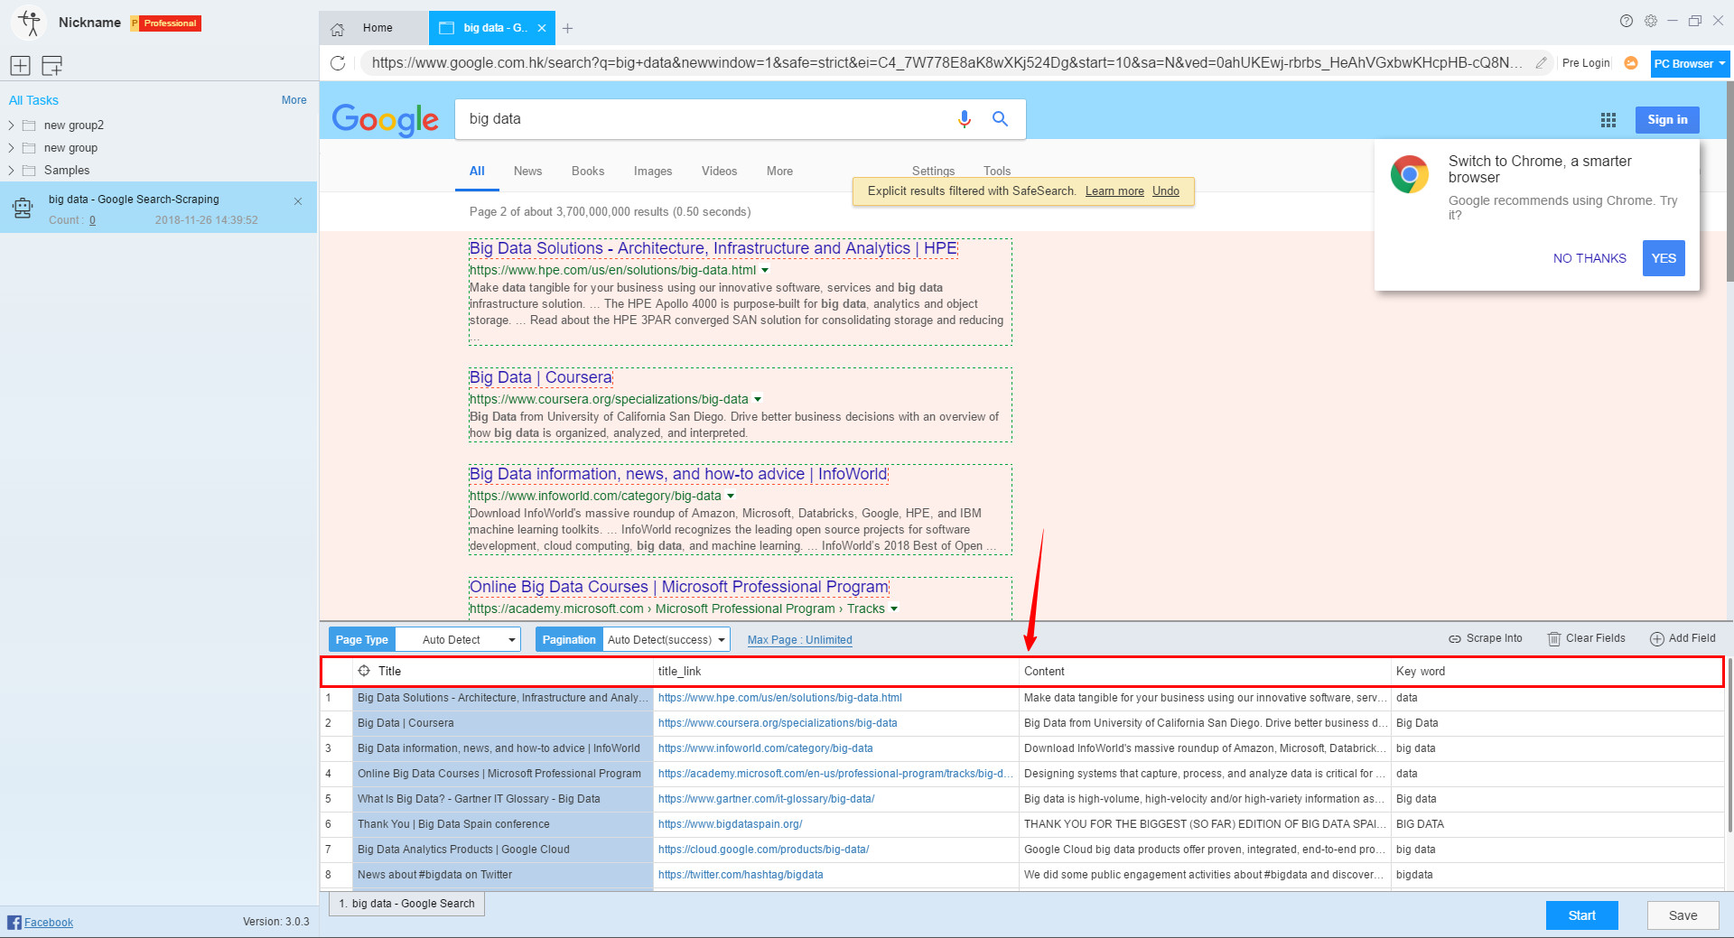Close the big data browser tab
The image size is (1734, 938).
(x=542, y=28)
